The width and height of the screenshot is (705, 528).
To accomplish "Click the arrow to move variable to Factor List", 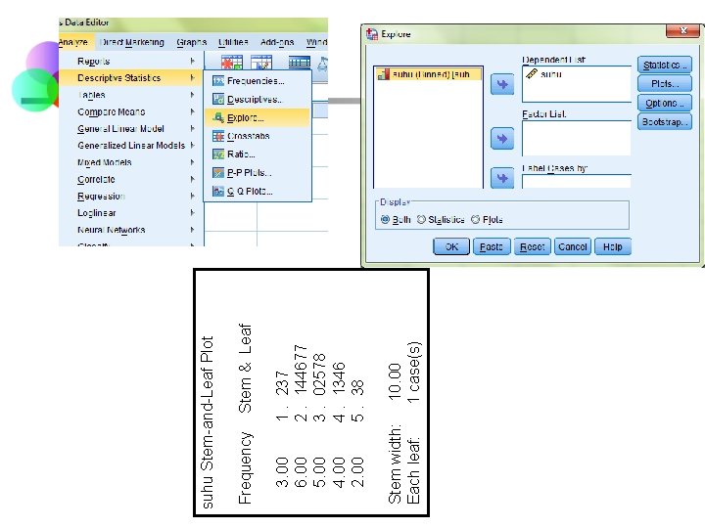I will [502, 138].
